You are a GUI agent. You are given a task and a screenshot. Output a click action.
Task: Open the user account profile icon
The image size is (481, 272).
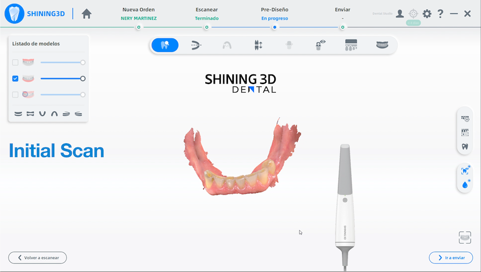[400, 14]
